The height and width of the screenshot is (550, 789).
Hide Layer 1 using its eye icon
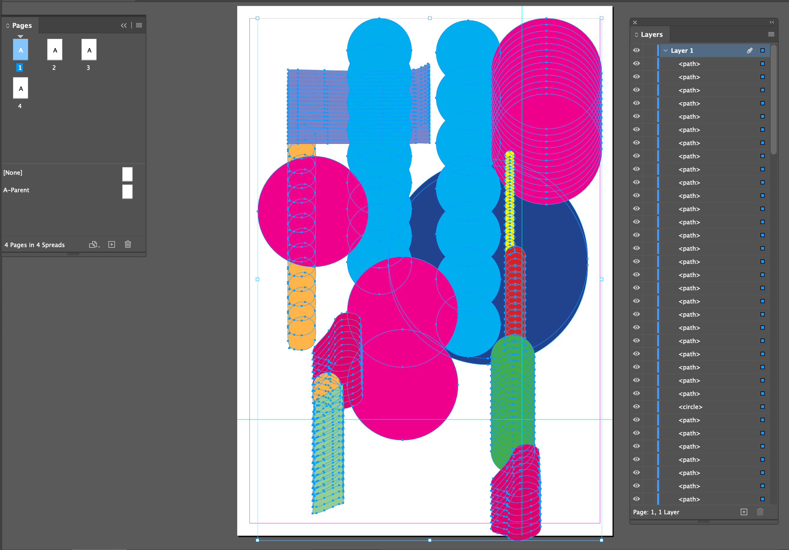(x=636, y=50)
